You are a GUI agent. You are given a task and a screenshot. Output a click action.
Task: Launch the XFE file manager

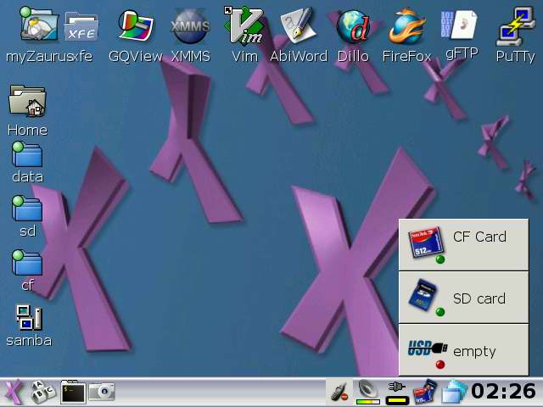[82, 28]
